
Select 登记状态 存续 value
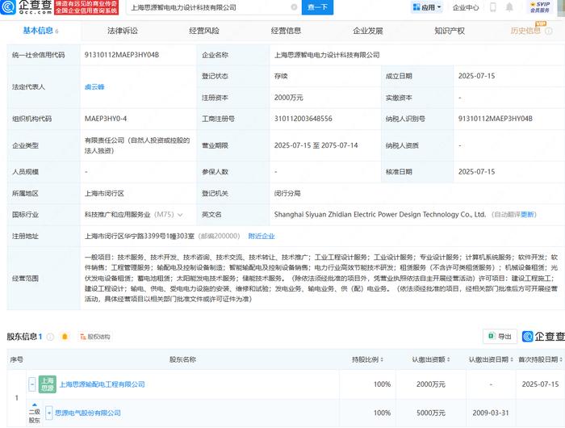coord(281,76)
